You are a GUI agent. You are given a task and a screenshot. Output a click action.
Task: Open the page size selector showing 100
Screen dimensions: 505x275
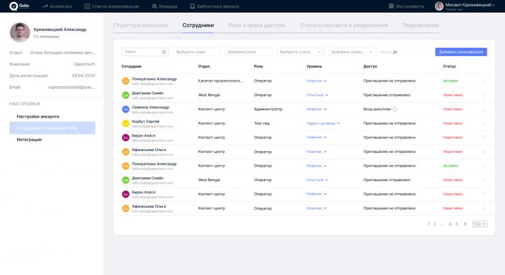tap(479, 224)
